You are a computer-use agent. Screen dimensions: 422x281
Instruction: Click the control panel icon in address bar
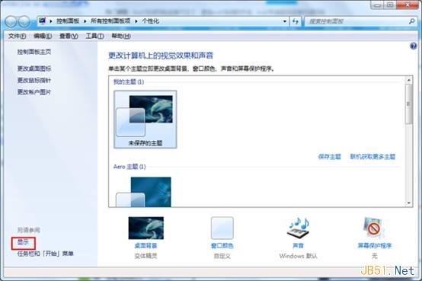(x=43, y=21)
